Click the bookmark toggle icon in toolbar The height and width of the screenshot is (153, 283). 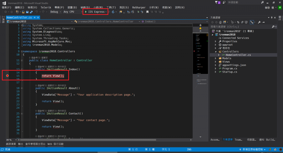click(x=148, y=12)
